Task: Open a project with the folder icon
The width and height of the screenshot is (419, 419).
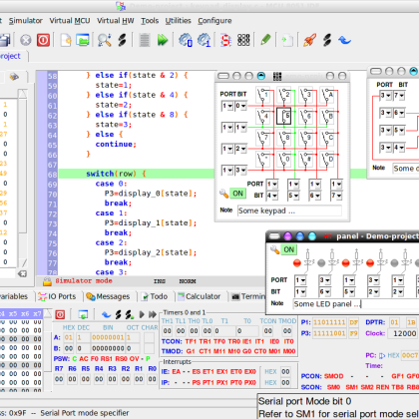Action: (x=83, y=40)
